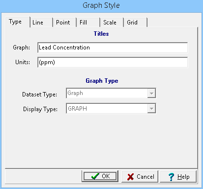203x189 pixels.
Task: Select the Fill tab
Action: pyautogui.click(x=88, y=23)
